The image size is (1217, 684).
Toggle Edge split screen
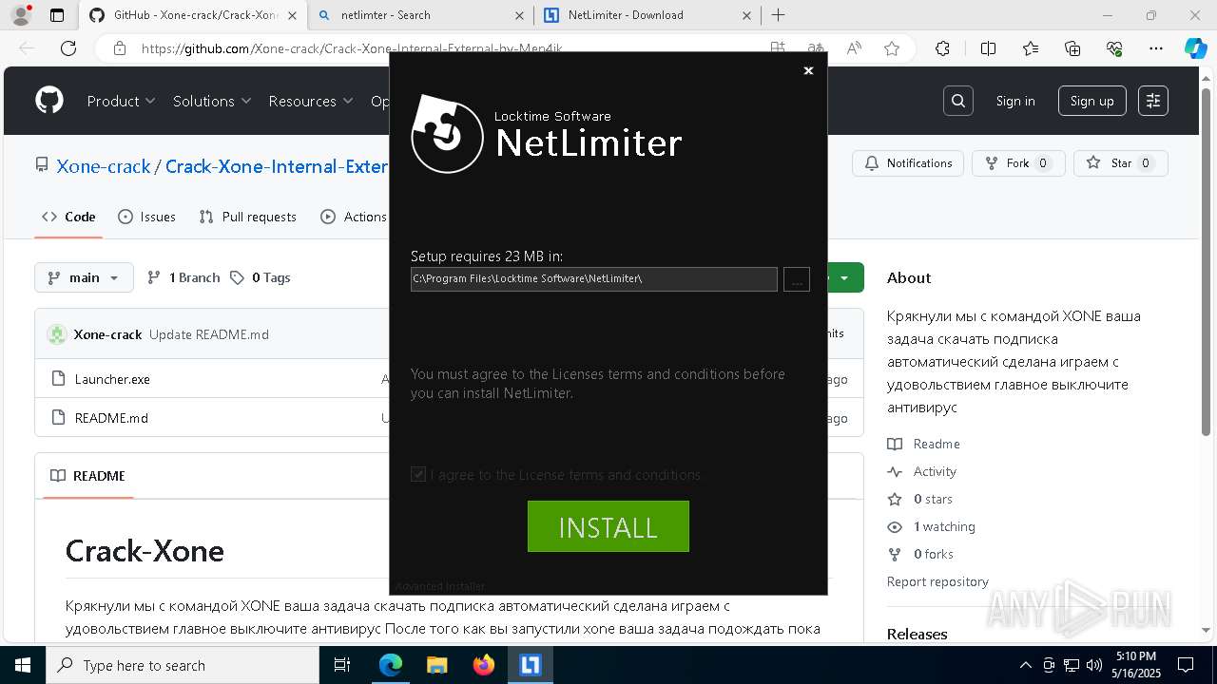coord(988,48)
